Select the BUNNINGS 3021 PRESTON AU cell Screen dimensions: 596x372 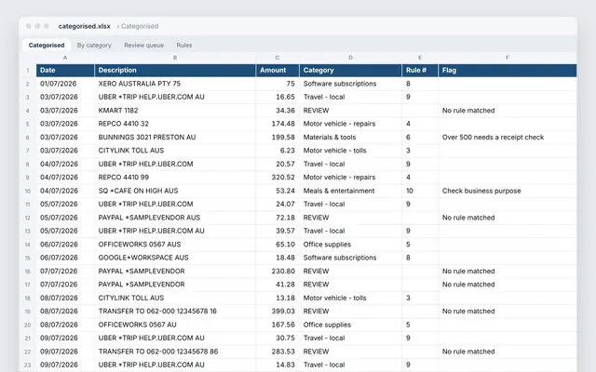click(175, 137)
